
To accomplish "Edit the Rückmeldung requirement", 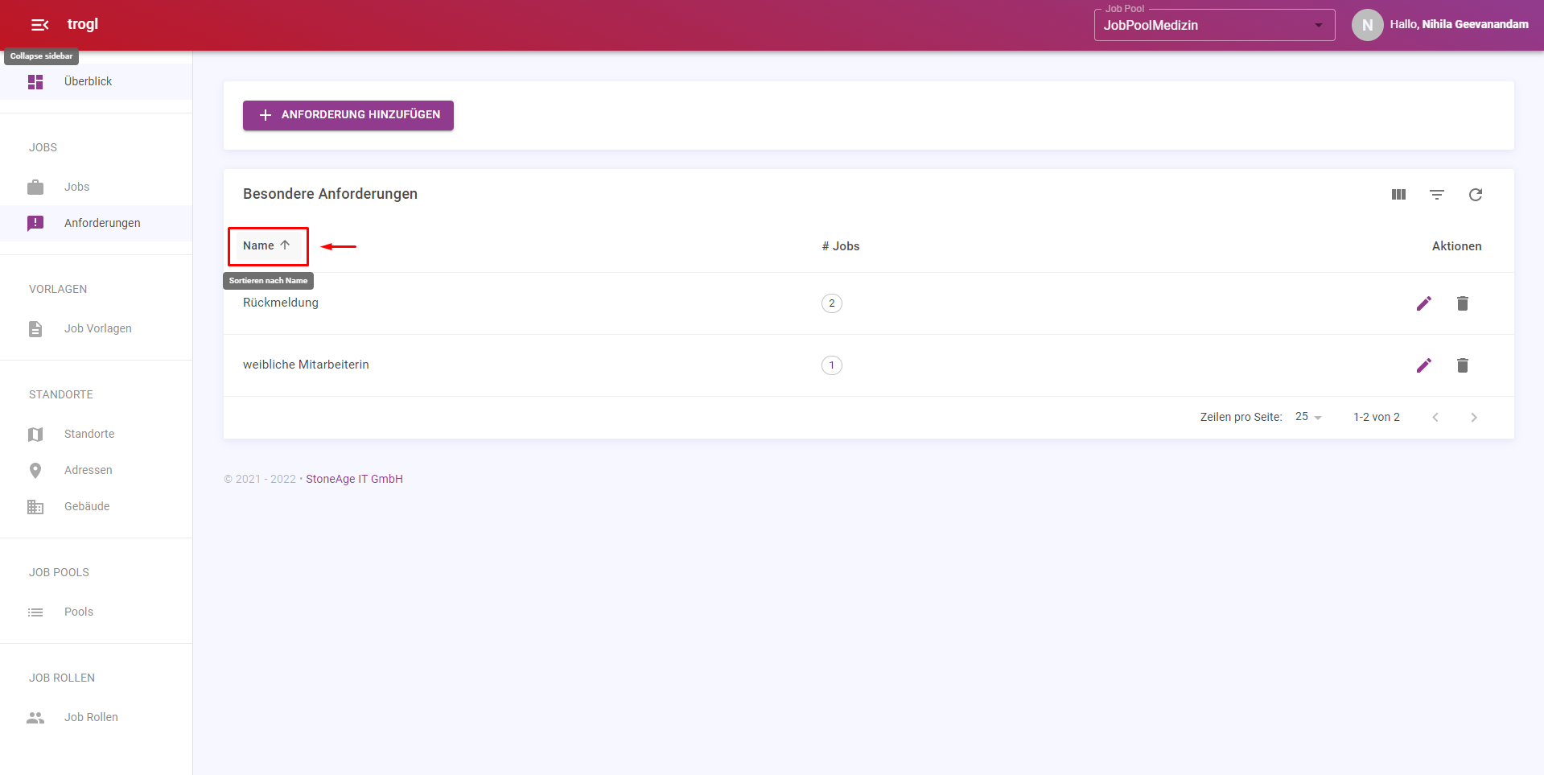I will pyautogui.click(x=1424, y=303).
